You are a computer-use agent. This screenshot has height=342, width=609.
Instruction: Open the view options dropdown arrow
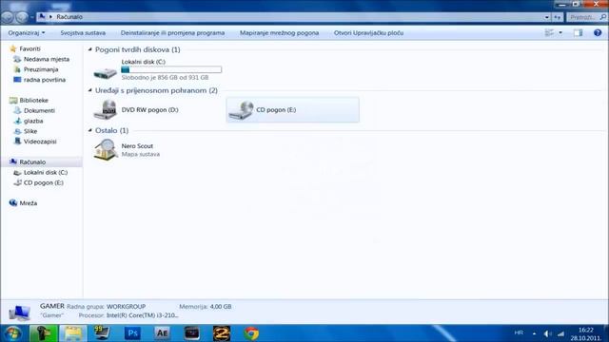tap(560, 33)
